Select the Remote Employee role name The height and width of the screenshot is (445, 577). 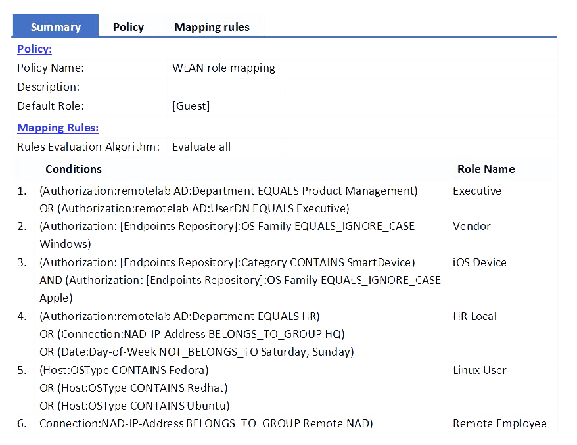[499, 423]
